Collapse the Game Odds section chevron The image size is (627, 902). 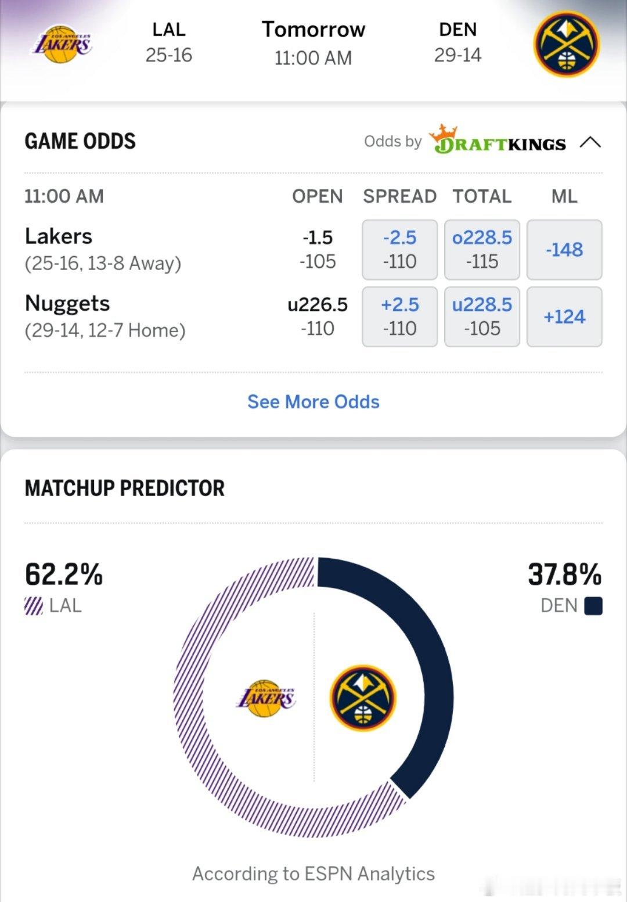tap(591, 140)
